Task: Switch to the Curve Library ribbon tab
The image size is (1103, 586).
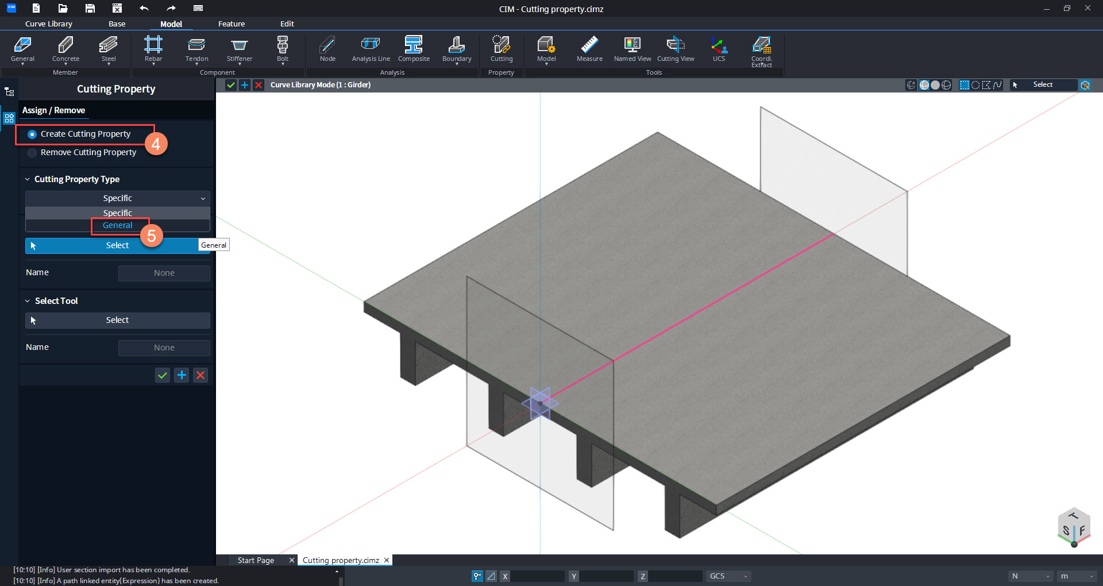Action: (x=49, y=24)
